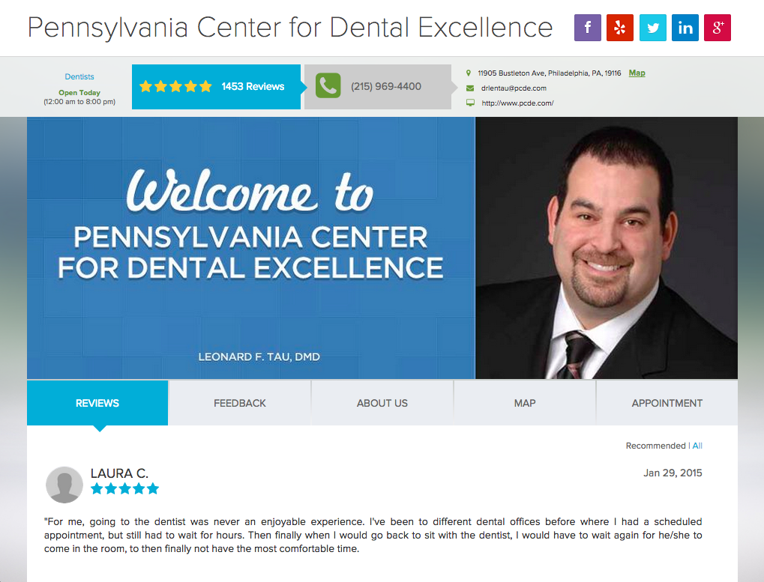Click the (215) 969-4400 phone number
The height and width of the screenshot is (582, 764).
[x=386, y=86]
